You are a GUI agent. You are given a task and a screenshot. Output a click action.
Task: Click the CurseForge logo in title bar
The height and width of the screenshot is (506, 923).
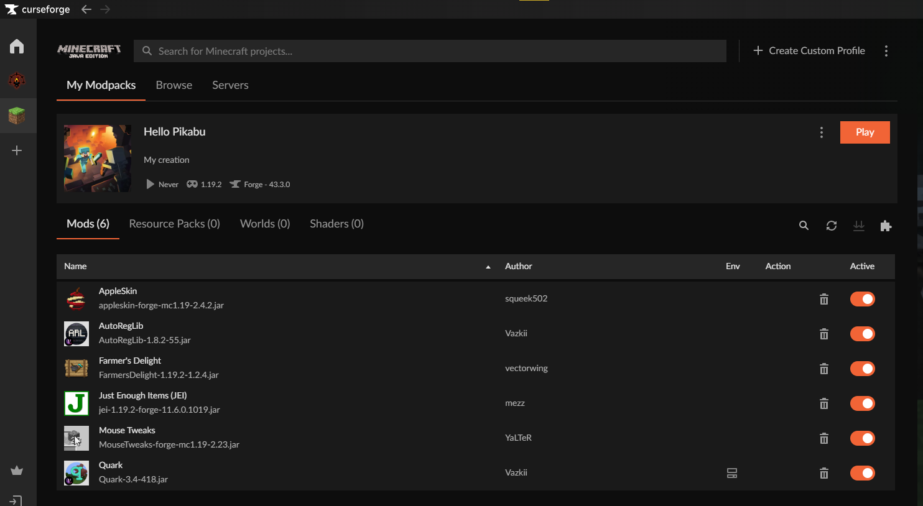point(37,9)
